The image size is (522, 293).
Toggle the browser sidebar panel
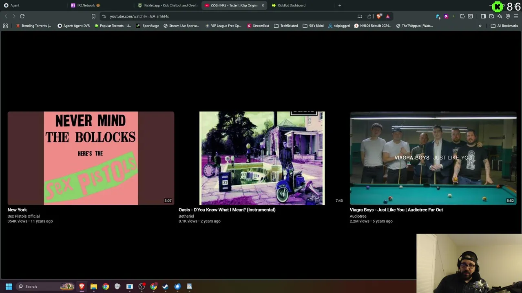click(483, 16)
